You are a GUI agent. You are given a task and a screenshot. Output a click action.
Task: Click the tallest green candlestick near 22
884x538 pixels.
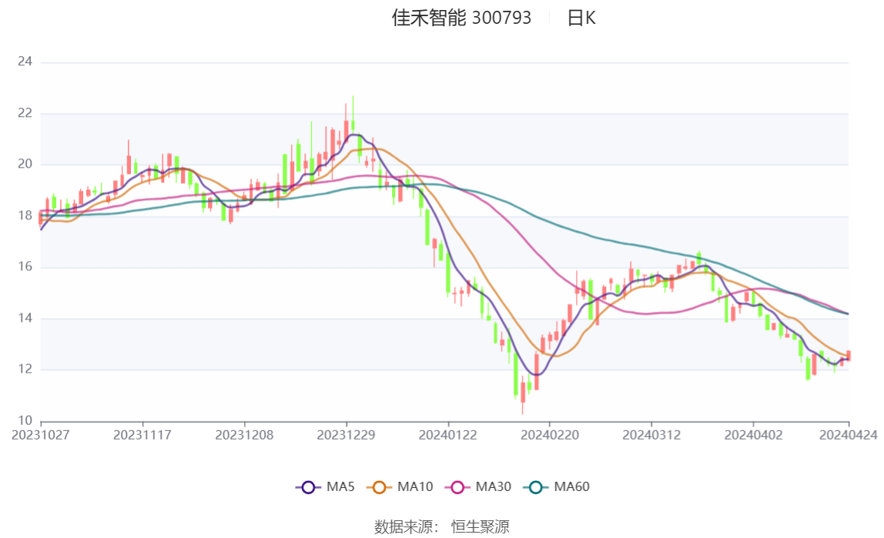point(353,114)
